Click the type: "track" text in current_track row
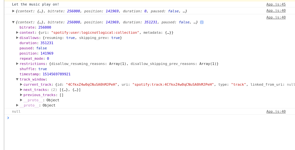 [232, 84]
